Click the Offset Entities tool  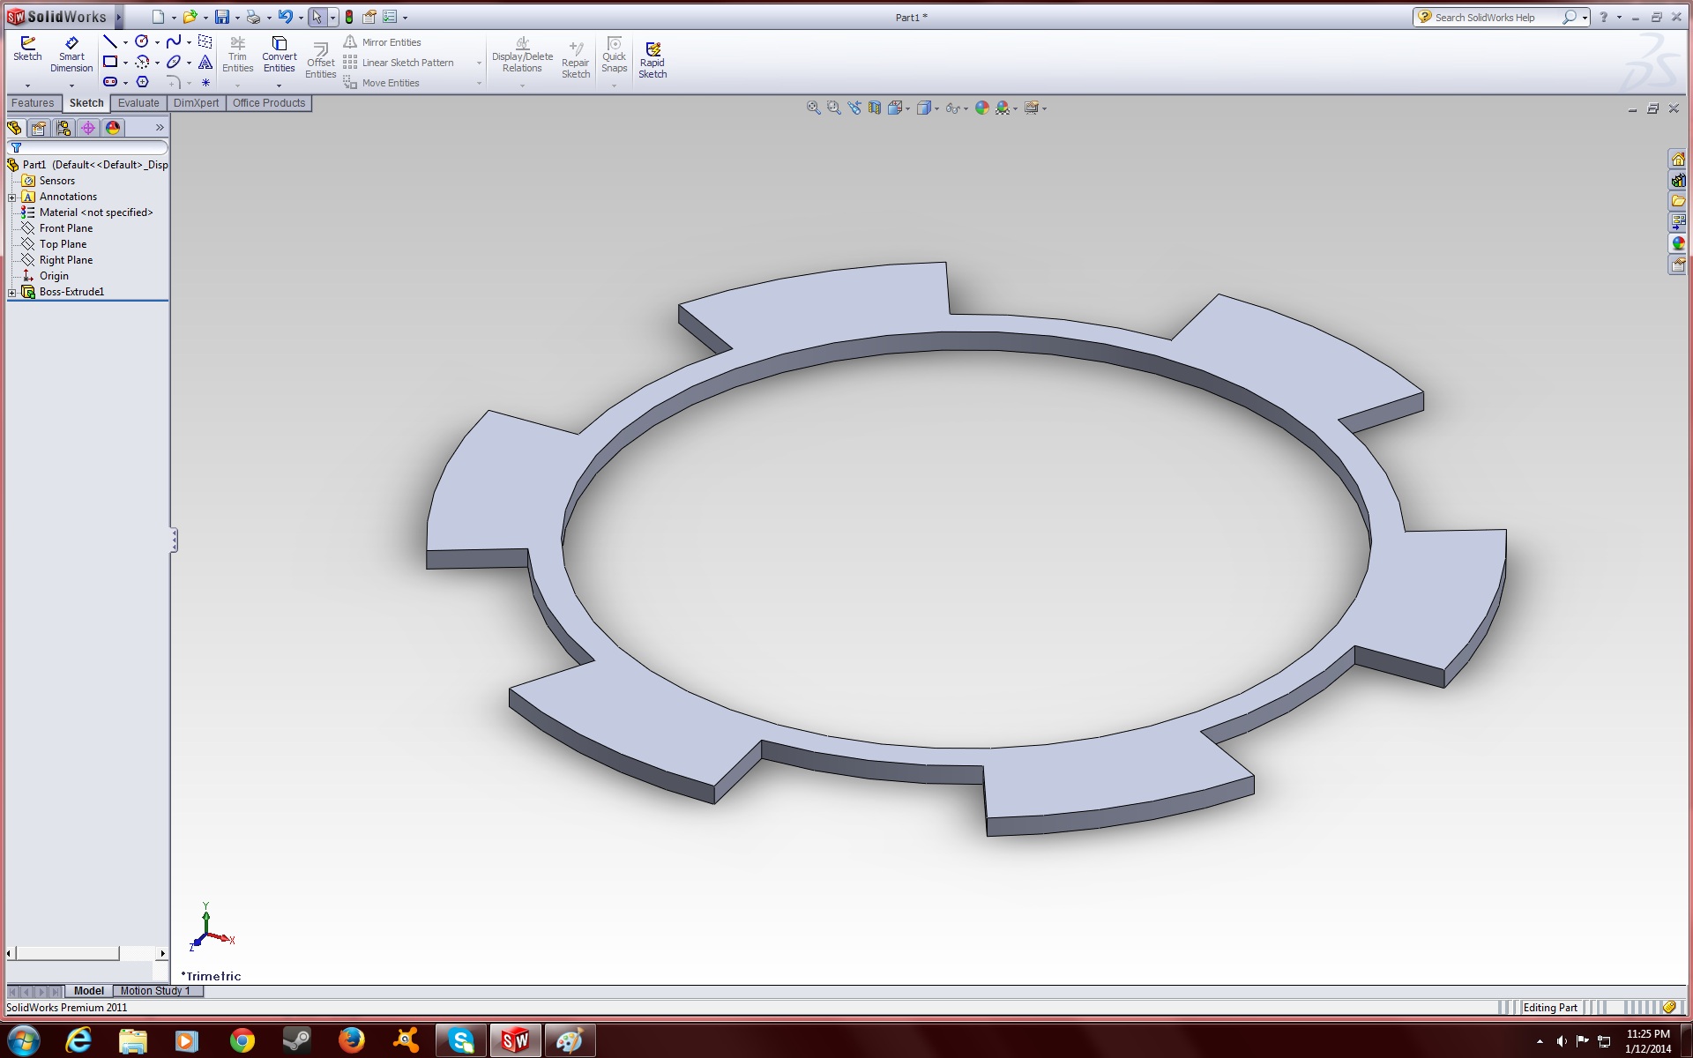click(x=321, y=61)
